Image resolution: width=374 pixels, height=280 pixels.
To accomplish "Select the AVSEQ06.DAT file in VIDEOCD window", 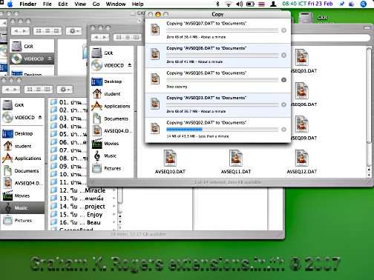I will click(x=302, y=91).
